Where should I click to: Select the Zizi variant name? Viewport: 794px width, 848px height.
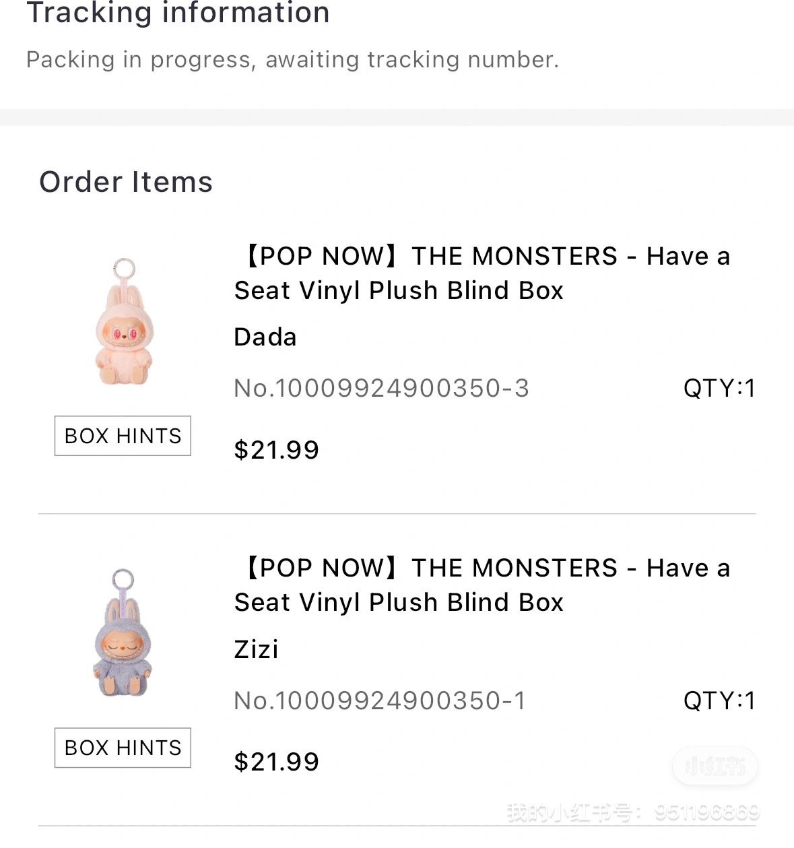256,649
